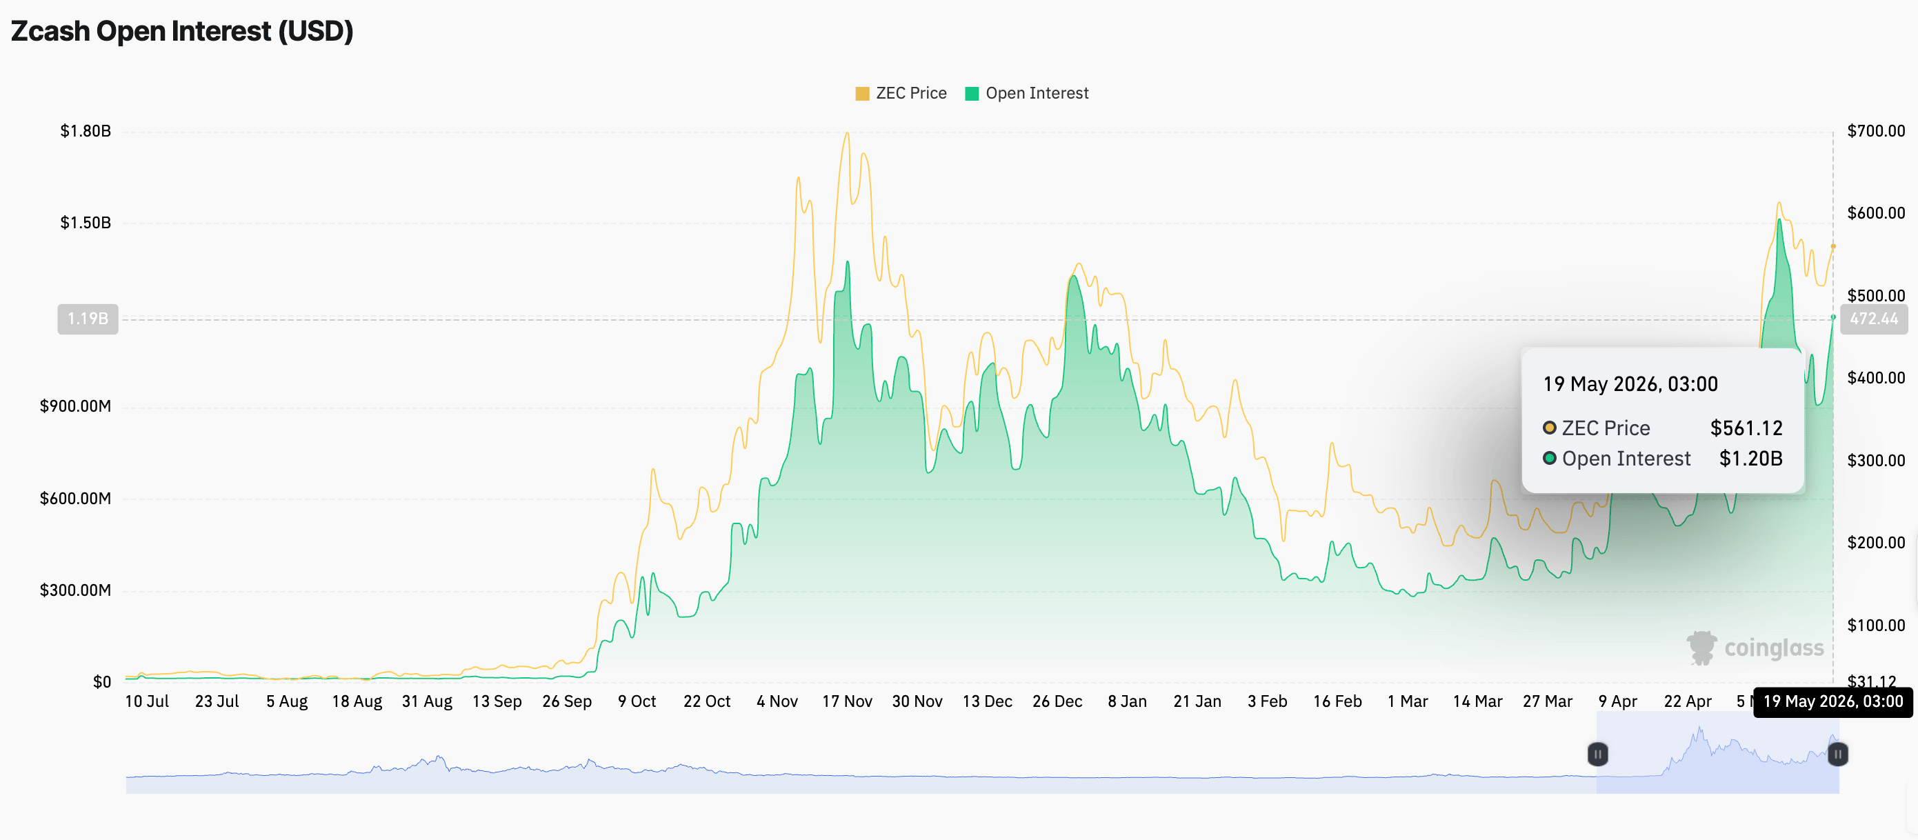This screenshot has width=1918, height=840.
Task: Click the $1.20B Open Interest tooltip value
Action: [x=1750, y=459]
